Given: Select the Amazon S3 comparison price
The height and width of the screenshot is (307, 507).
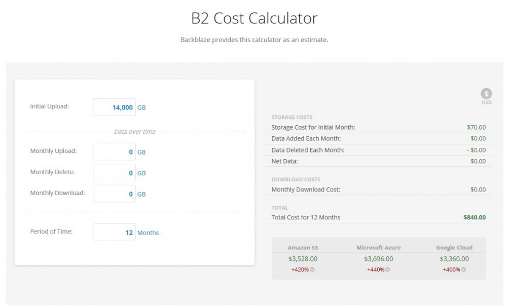Looking at the screenshot, I should pos(303,259).
